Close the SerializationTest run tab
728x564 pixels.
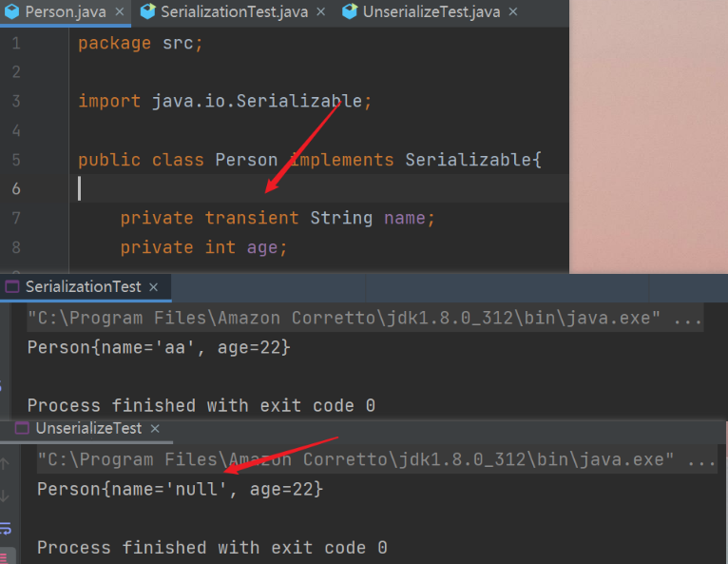[154, 287]
